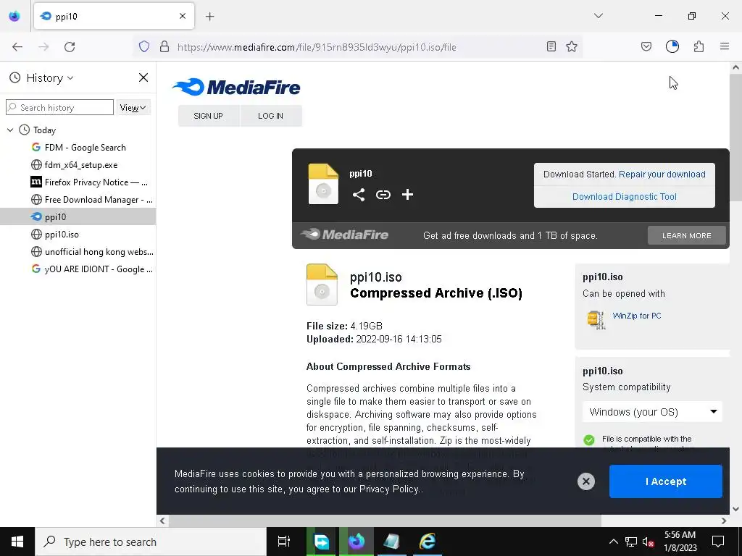Click the horizontal scrollbar left arrow

click(x=162, y=521)
